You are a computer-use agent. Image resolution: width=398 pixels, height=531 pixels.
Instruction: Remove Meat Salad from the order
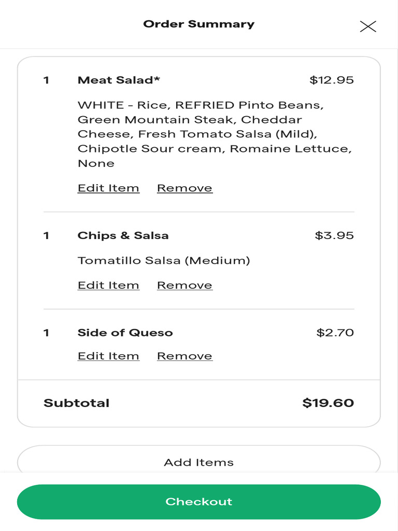coord(184,188)
